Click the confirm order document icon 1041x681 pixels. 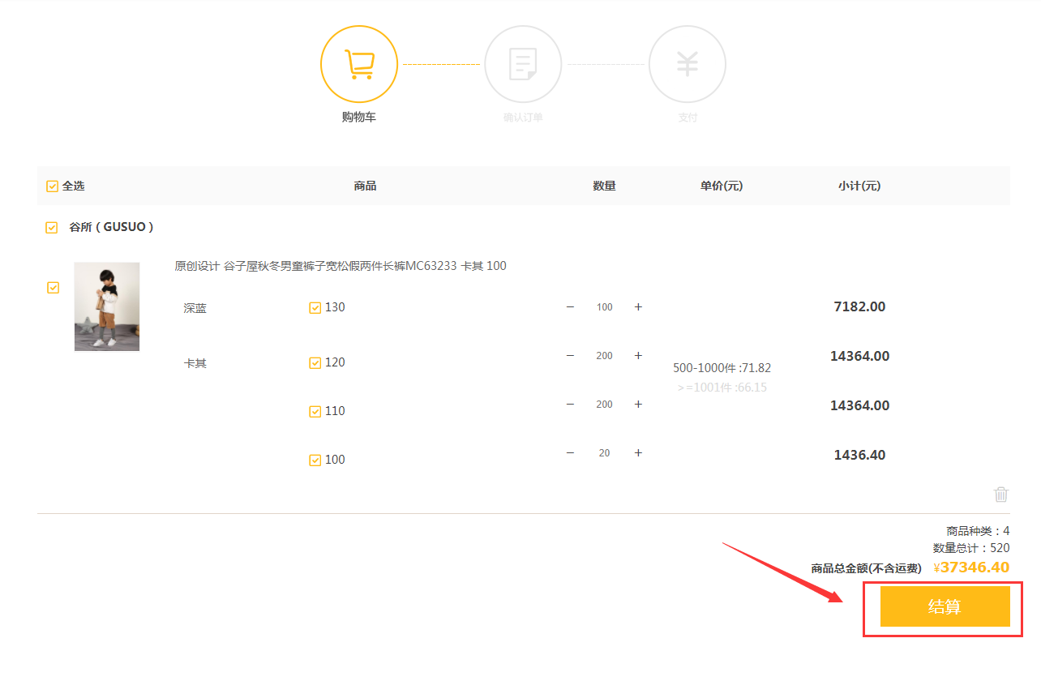(523, 64)
